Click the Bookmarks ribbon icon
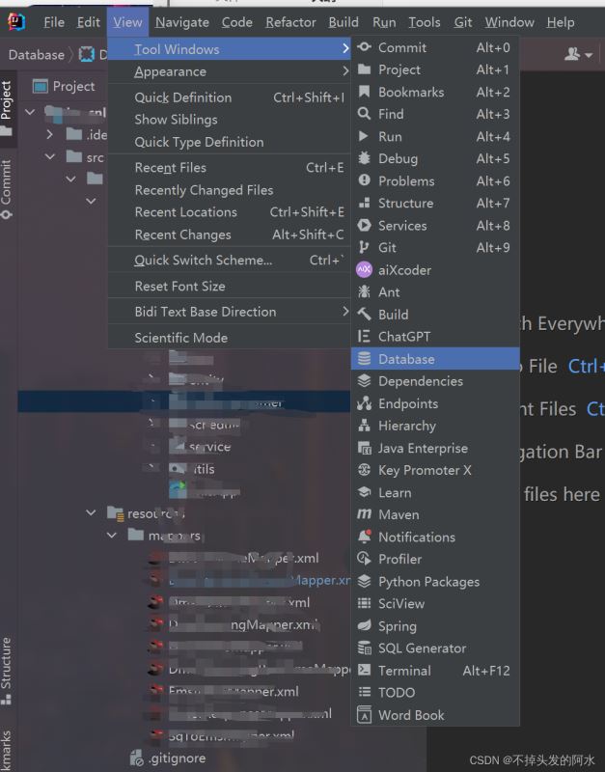The image size is (605, 772). 365,92
